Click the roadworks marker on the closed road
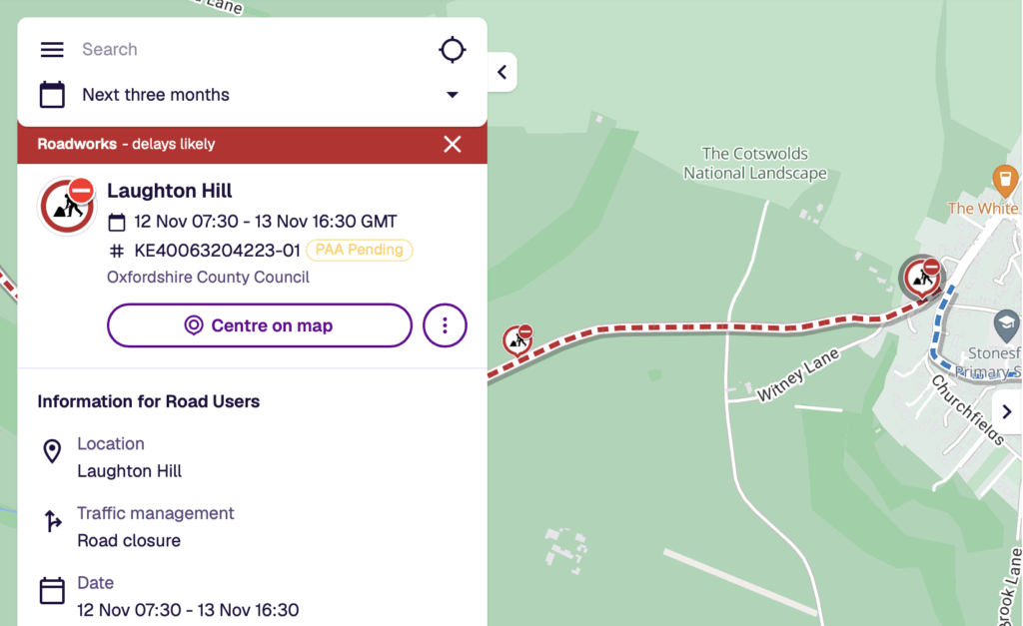 tap(517, 339)
